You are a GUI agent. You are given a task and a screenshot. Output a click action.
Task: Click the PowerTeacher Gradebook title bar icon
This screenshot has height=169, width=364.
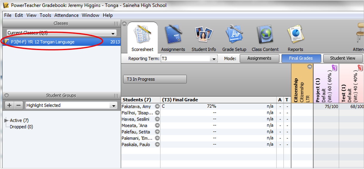click(x=6, y=5)
